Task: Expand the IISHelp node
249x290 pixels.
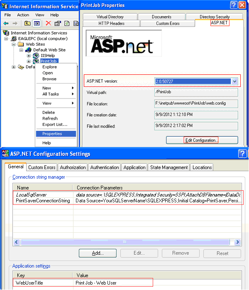Action: (x=29, y=56)
